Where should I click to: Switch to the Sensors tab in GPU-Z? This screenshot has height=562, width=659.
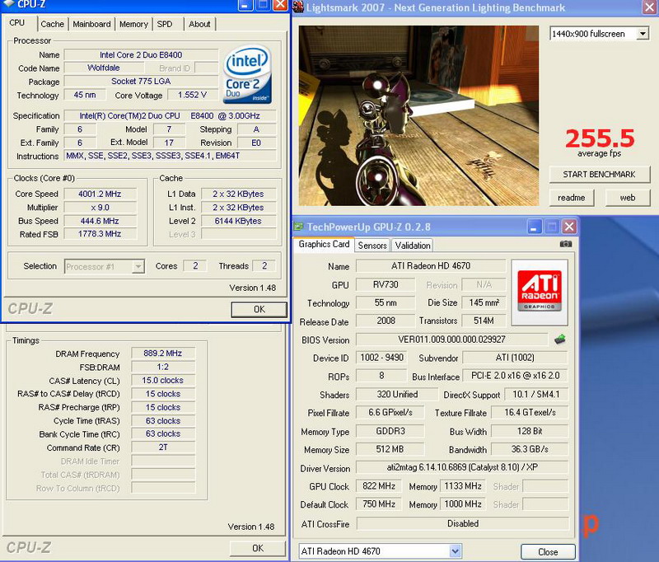coord(372,246)
